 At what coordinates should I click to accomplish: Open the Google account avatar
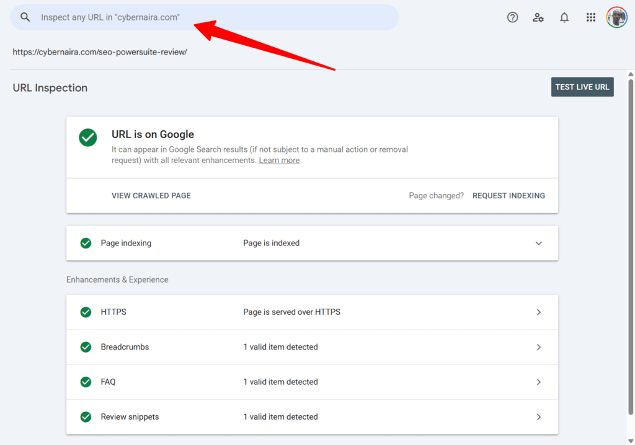[616, 17]
